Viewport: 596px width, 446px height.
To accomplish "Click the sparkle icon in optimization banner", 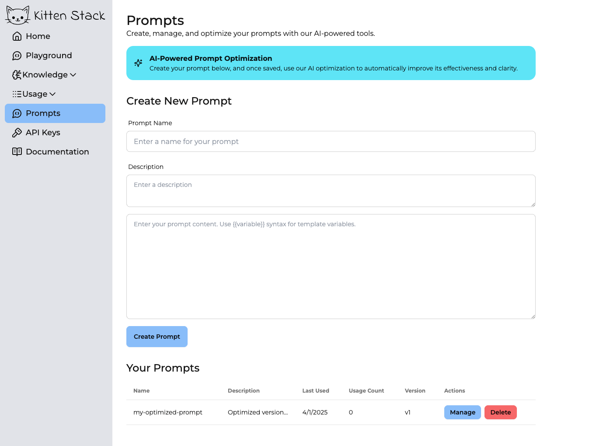I will (x=138, y=63).
